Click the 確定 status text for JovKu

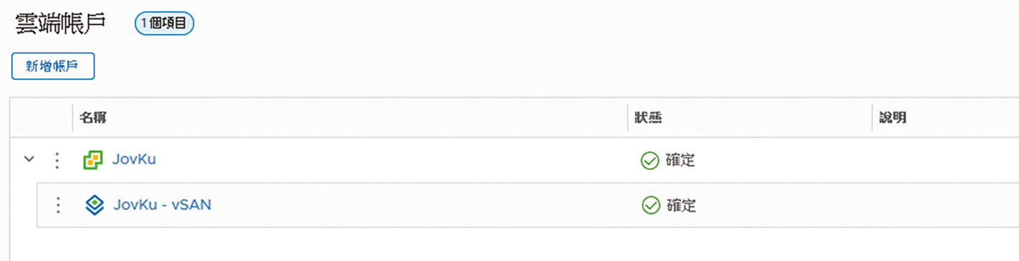[x=680, y=161]
